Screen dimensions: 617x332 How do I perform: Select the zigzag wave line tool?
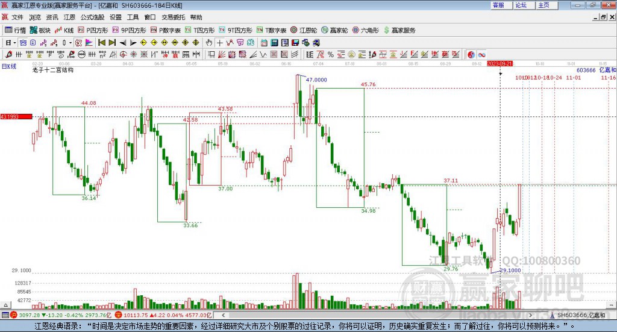[x=263, y=55]
